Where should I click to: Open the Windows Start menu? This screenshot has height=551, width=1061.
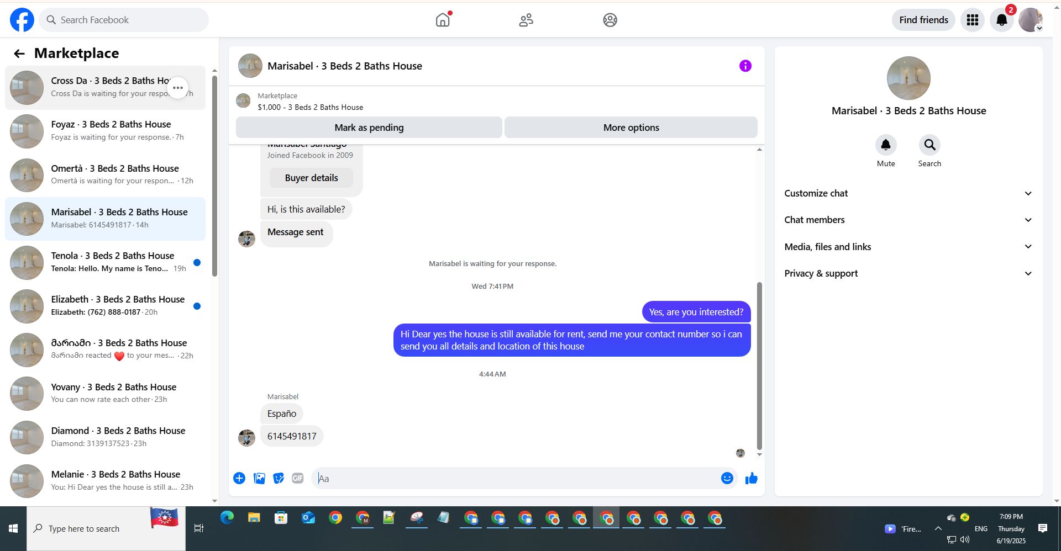pos(13,528)
